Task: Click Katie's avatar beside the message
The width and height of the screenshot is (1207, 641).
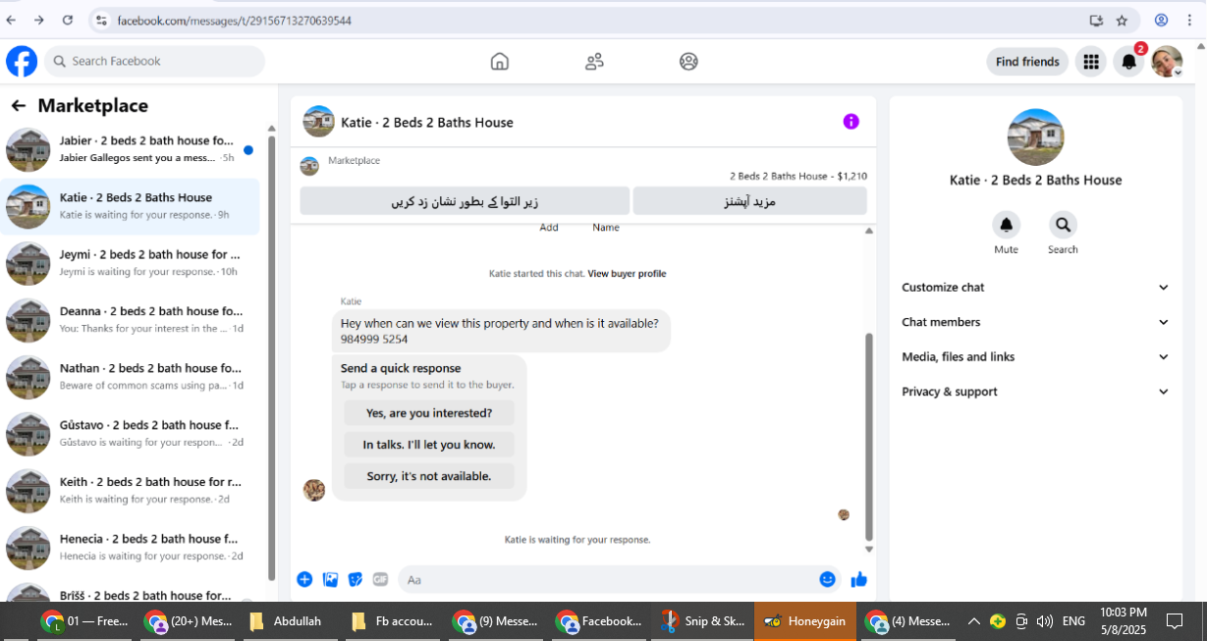Action: 314,490
